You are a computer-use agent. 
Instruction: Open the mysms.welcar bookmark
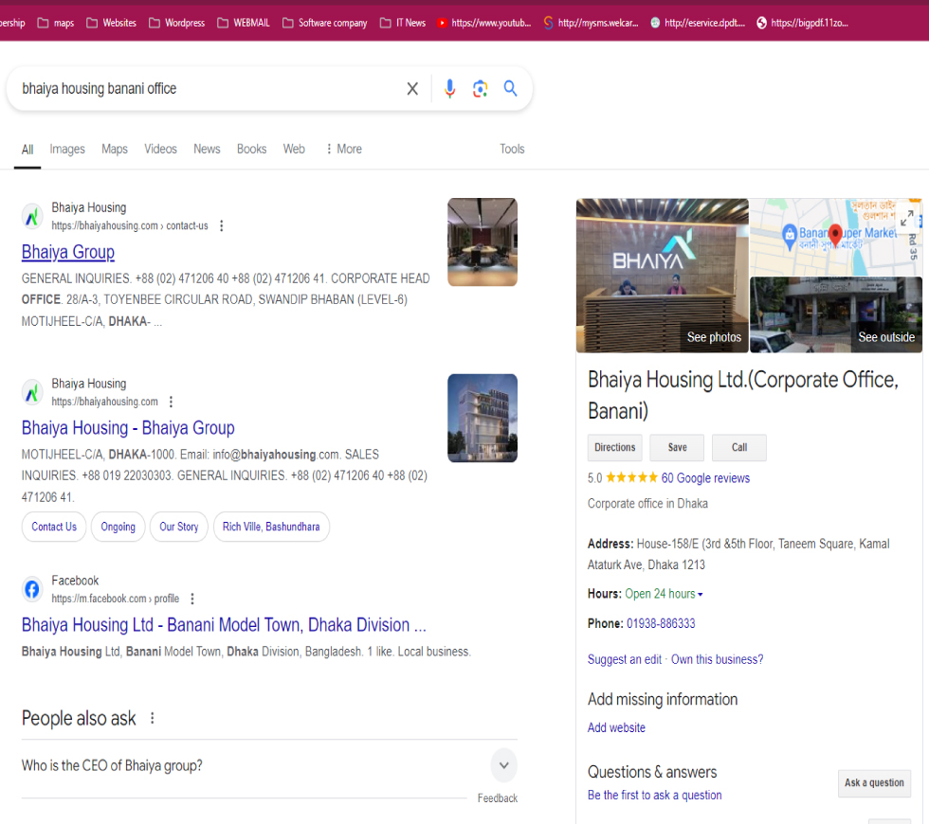tap(591, 23)
